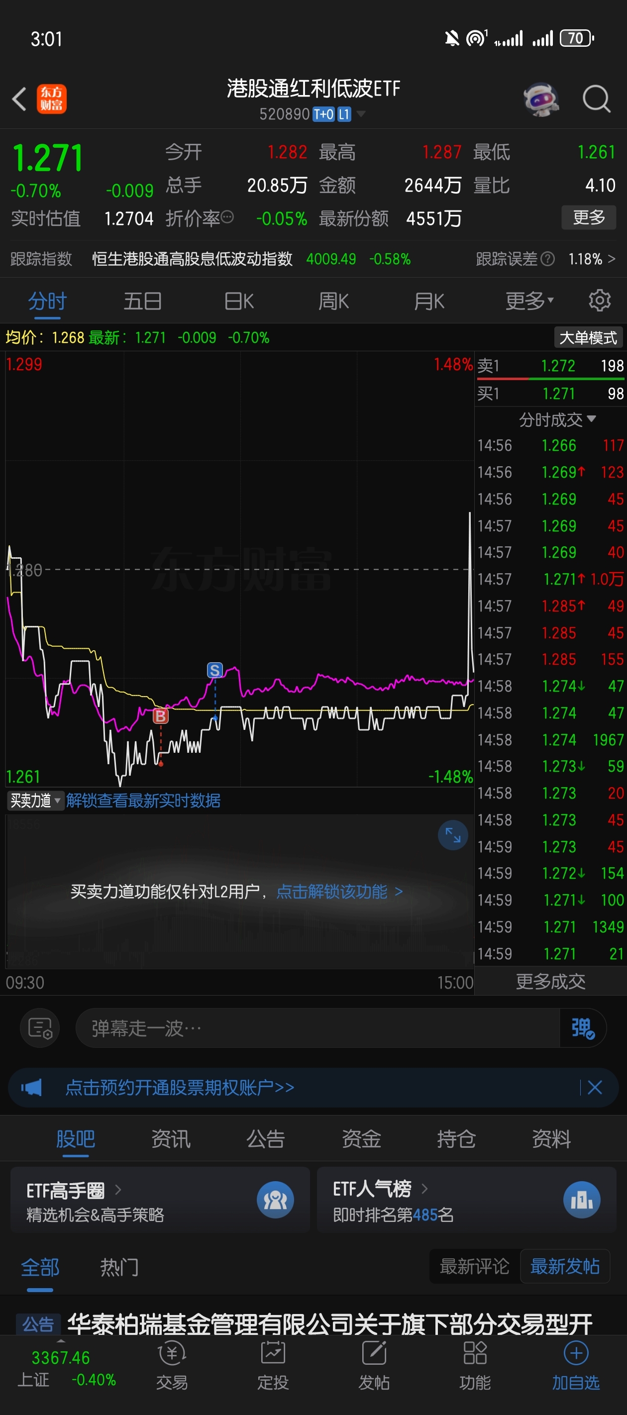
Task: Switch to 分时 chart tab
Action: point(47,301)
